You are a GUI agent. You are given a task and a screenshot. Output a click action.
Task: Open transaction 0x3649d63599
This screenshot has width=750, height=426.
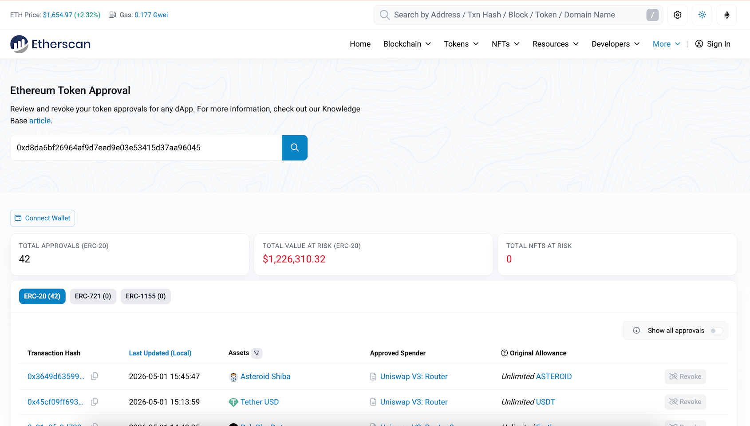point(56,376)
